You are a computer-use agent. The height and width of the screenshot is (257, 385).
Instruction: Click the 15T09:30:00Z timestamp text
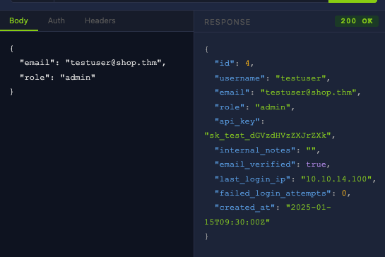237,222
